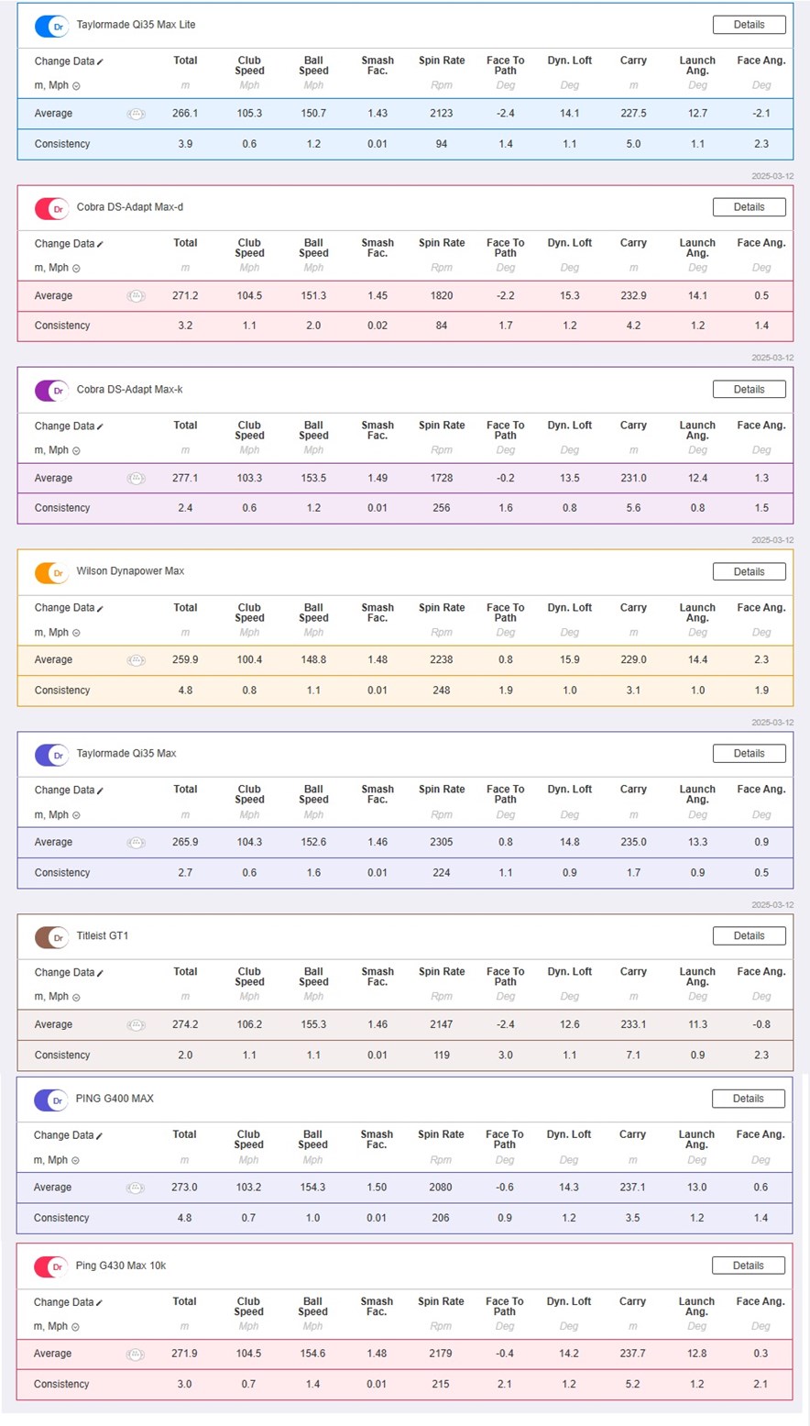Click the Spin Rate average value 2305

click(442, 843)
